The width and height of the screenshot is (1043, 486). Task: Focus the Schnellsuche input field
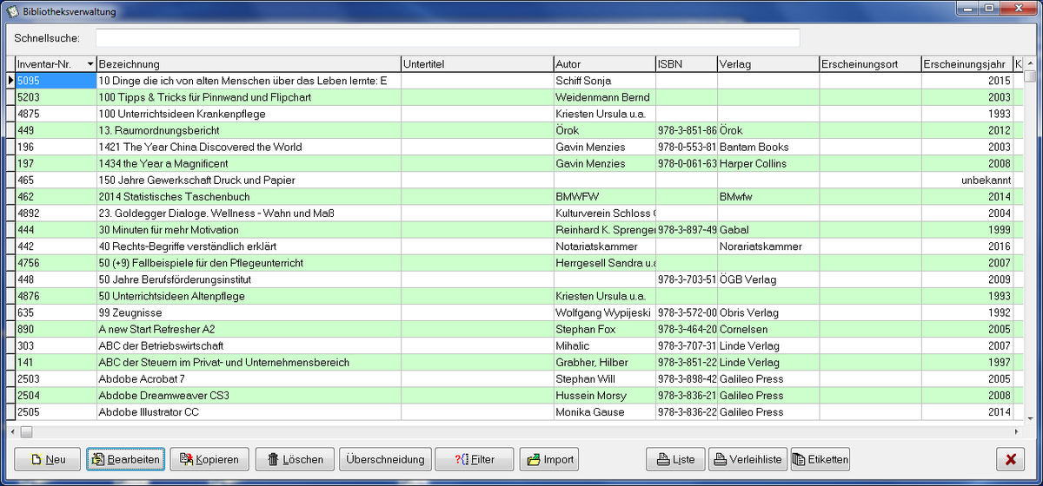click(448, 38)
